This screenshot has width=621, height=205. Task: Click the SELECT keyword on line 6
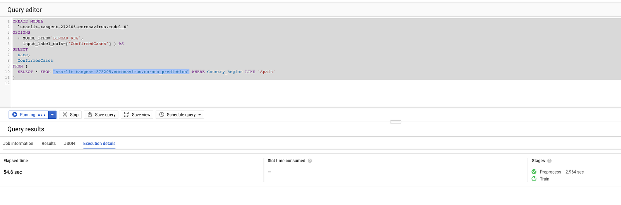[x=20, y=49]
